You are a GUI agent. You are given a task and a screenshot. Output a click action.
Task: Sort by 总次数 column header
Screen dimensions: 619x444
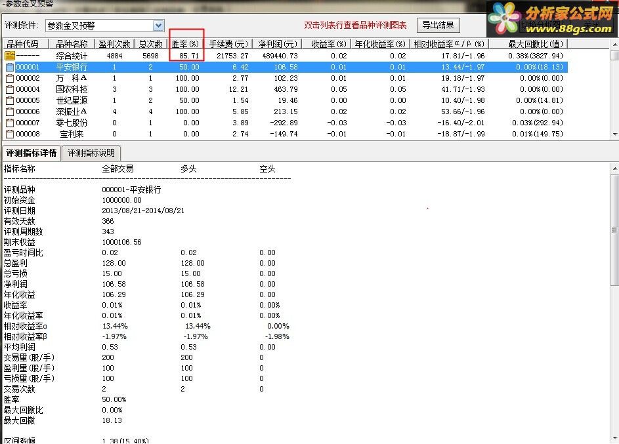click(x=150, y=44)
